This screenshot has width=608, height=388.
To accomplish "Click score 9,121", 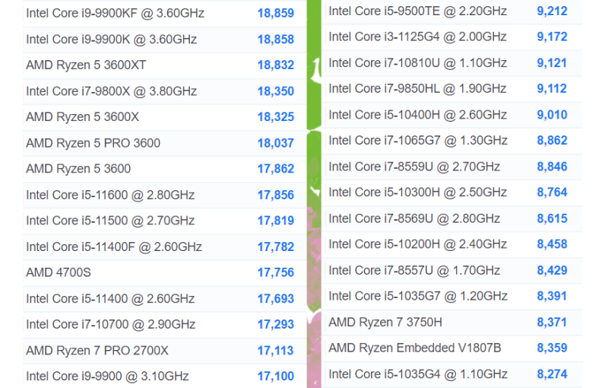I will click(x=553, y=63).
